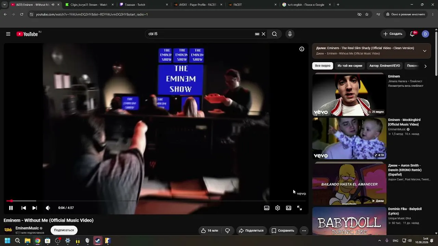Image resolution: width=438 pixels, height=246 pixels.
Task: Enter fullscreen video mode
Action: point(299,208)
